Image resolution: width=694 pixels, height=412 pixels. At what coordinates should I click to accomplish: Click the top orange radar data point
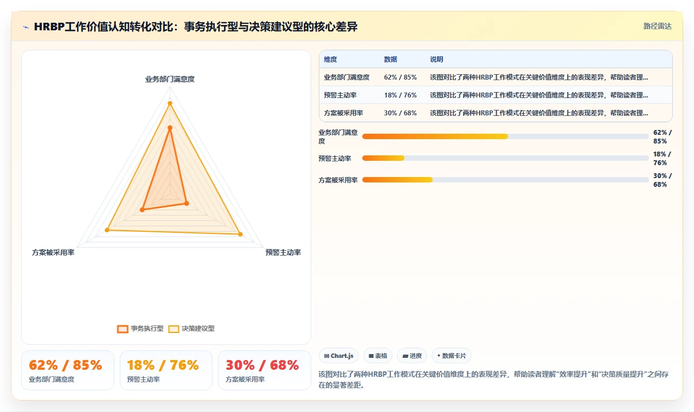(170, 128)
